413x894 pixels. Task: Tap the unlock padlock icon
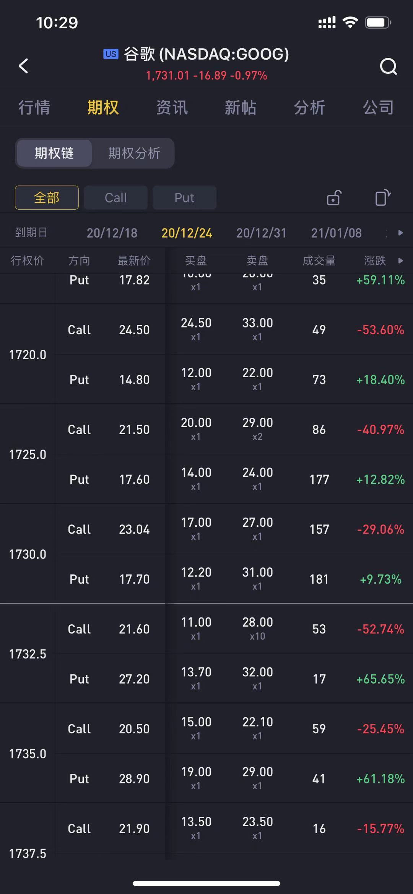[x=334, y=198]
